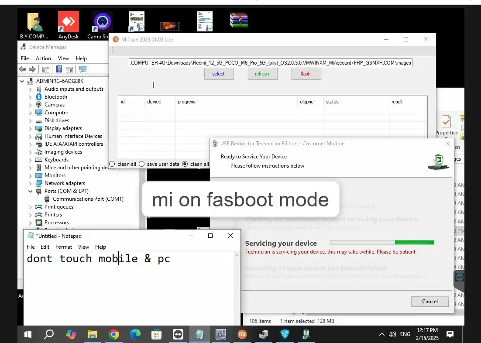Select 'save user data' radio in MiFlash

(x=142, y=164)
